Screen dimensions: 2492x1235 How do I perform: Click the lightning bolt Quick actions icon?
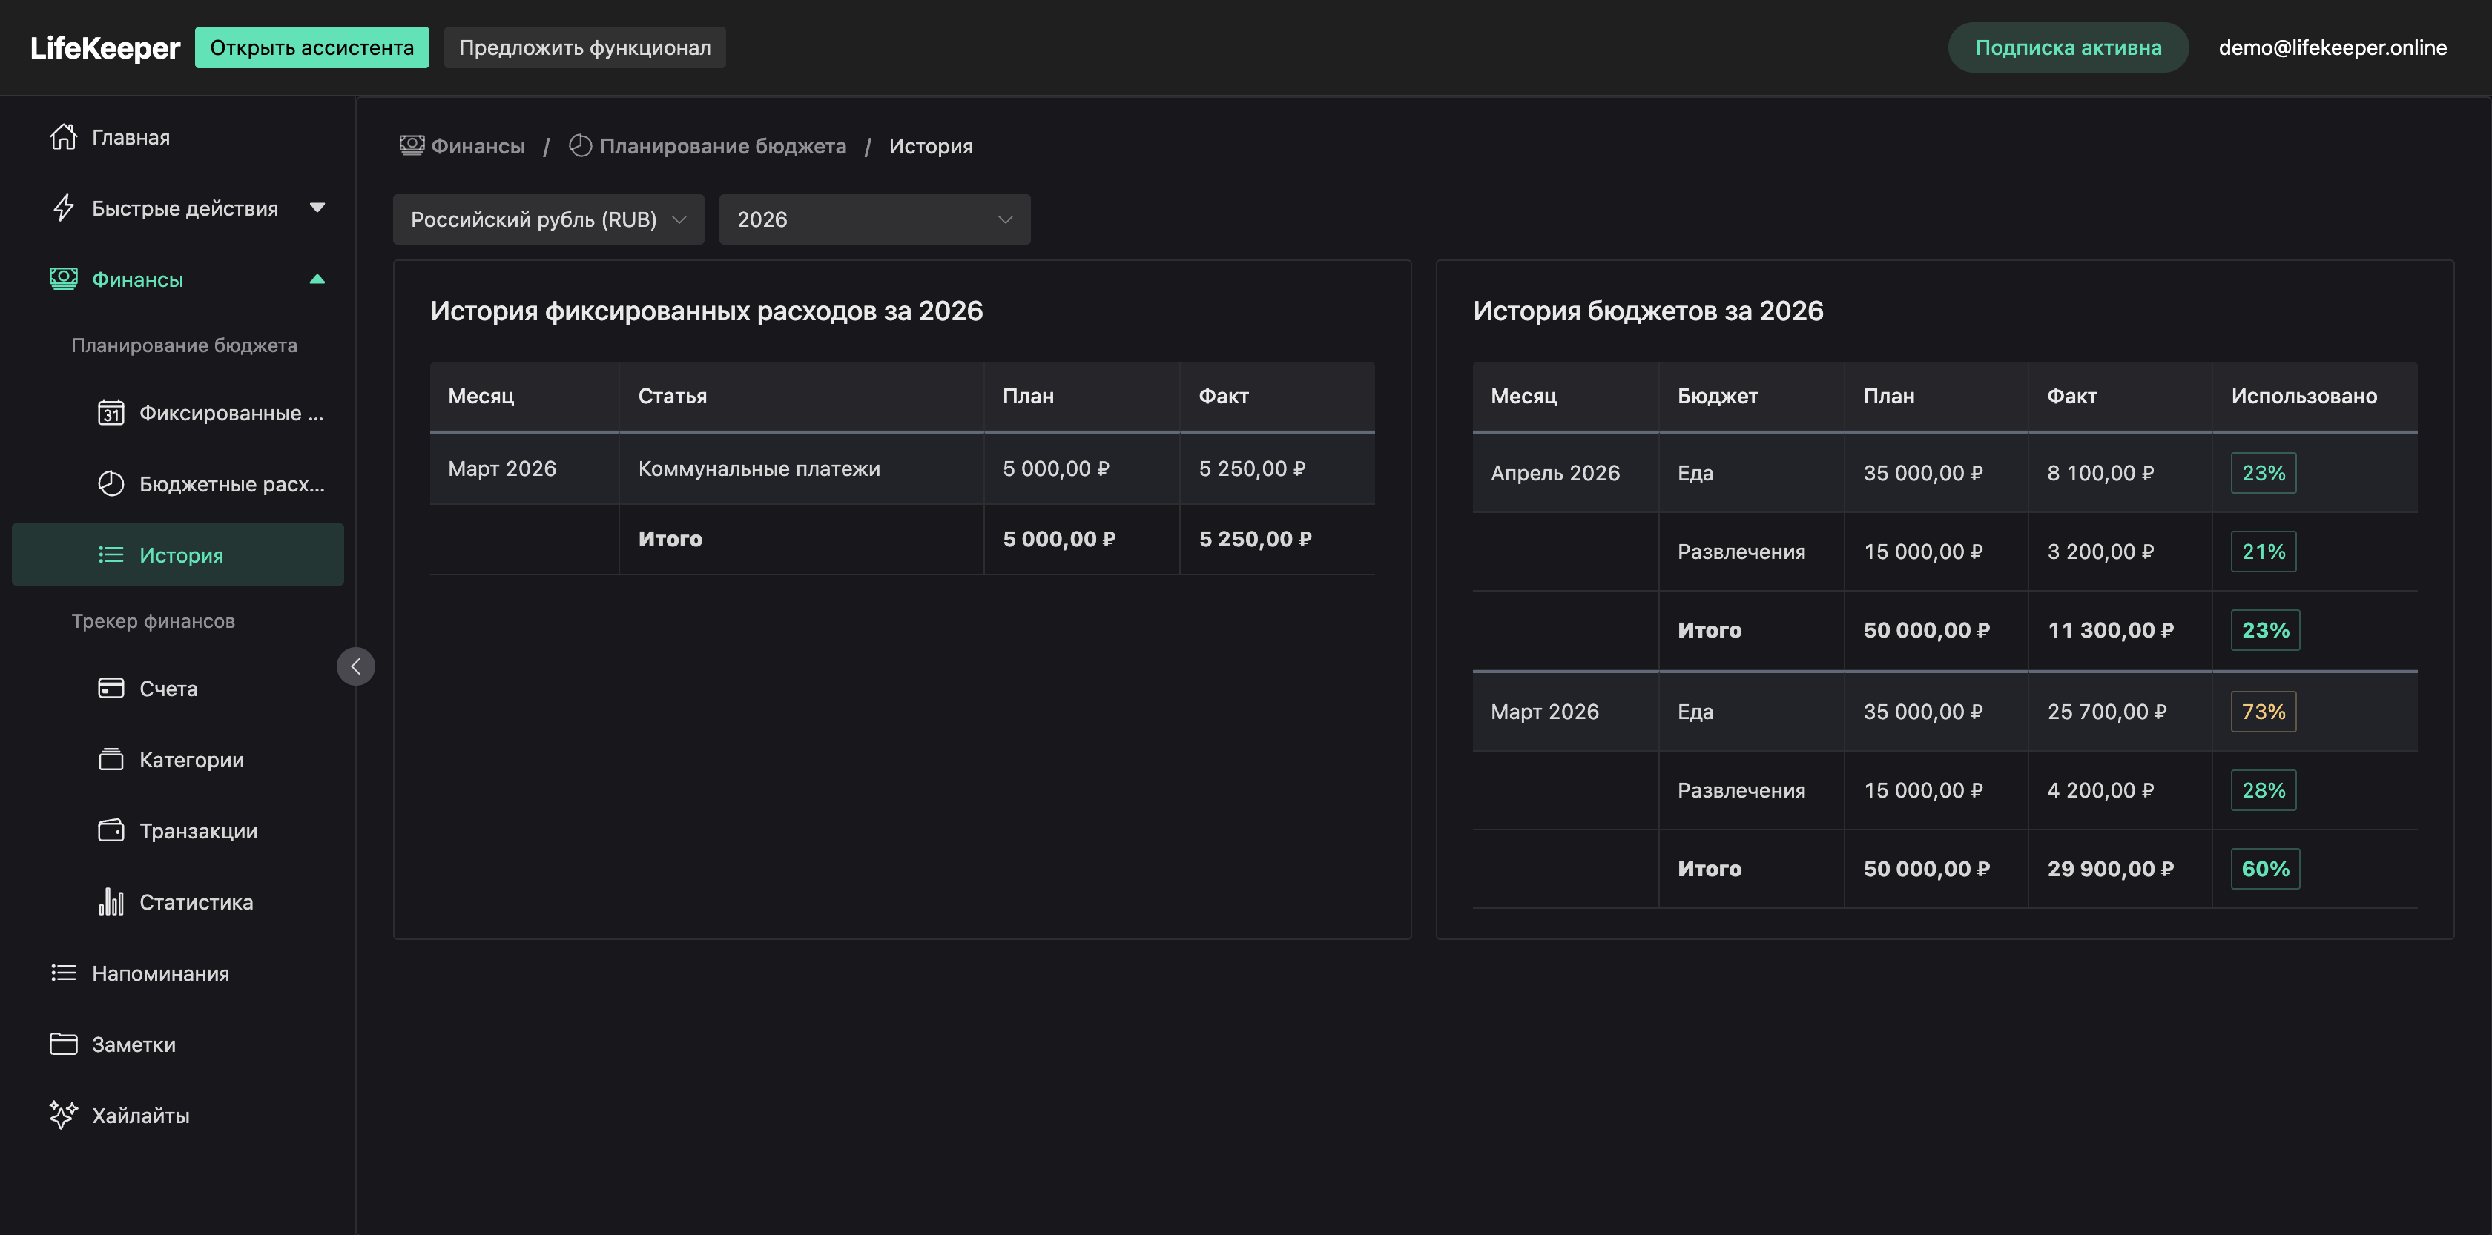[63, 208]
